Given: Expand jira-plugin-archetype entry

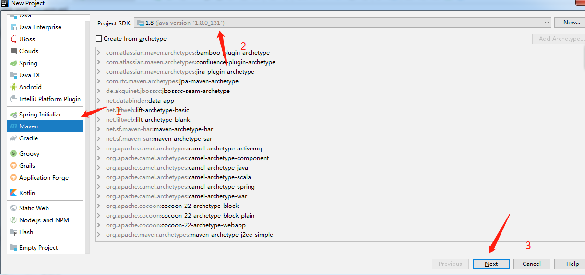Looking at the screenshot, I should [99, 72].
